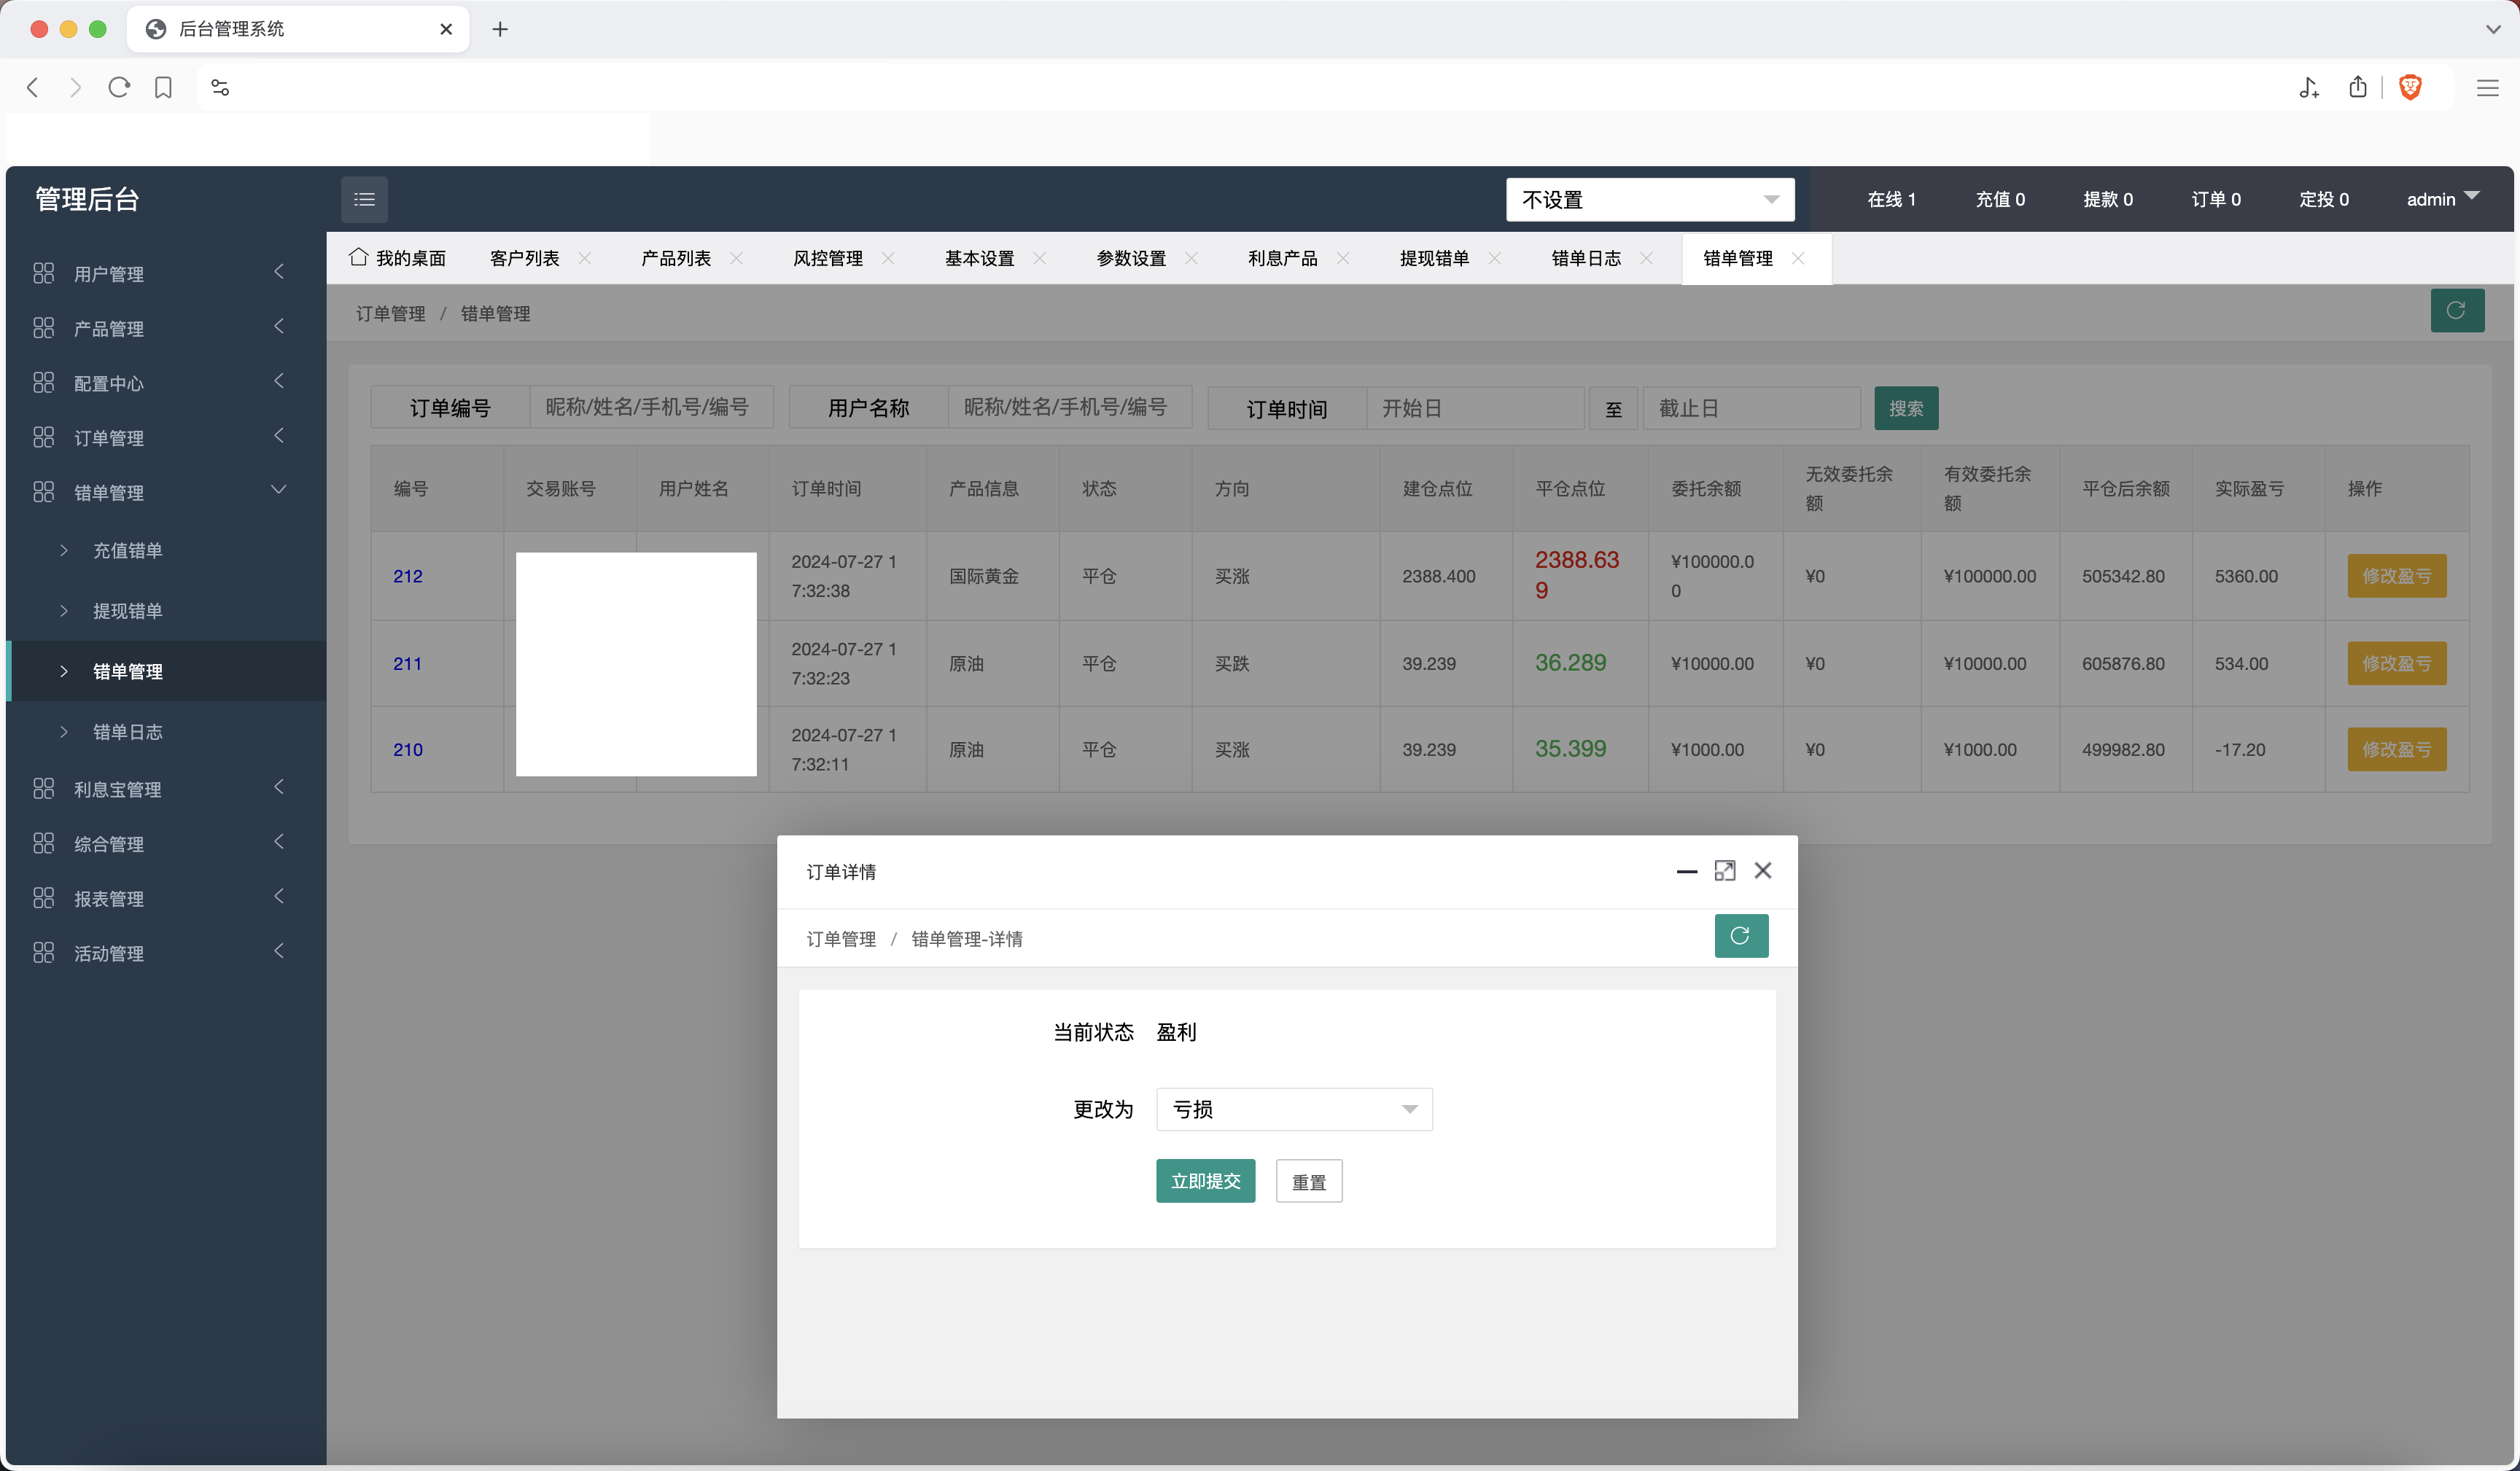The width and height of the screenshot is (2520, 1471).
Task: Open order number 210 link
Action: pos(408,749)
